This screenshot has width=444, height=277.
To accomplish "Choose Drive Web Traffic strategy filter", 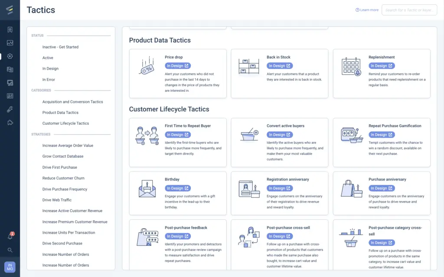I will 57,200.
